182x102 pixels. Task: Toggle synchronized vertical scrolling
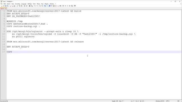pos(40,6)
